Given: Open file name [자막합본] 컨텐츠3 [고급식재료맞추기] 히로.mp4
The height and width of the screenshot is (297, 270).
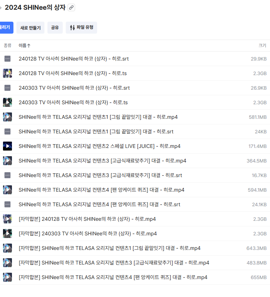Looking at the screenshot, I should [114, 263].
